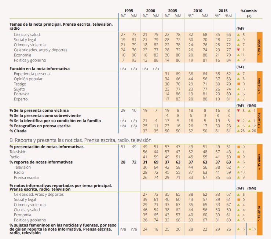Click orange square in presentación de notas row
Viewport: 271px width, 239px height.
pos(238,147)
